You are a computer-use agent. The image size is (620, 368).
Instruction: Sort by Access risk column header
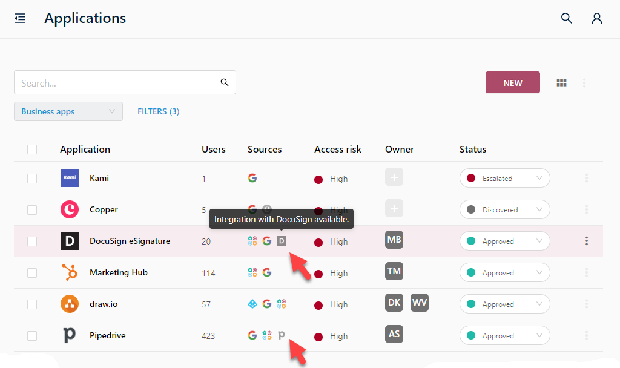pyautogui.click(x=338, y=149)
